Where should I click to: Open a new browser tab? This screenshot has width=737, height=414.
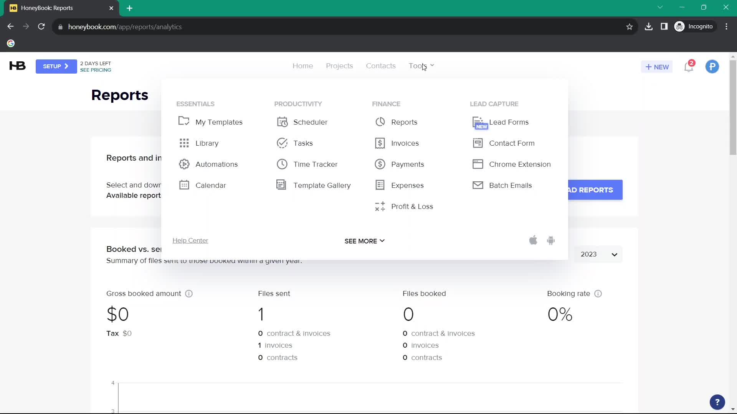tap(129, 8)
